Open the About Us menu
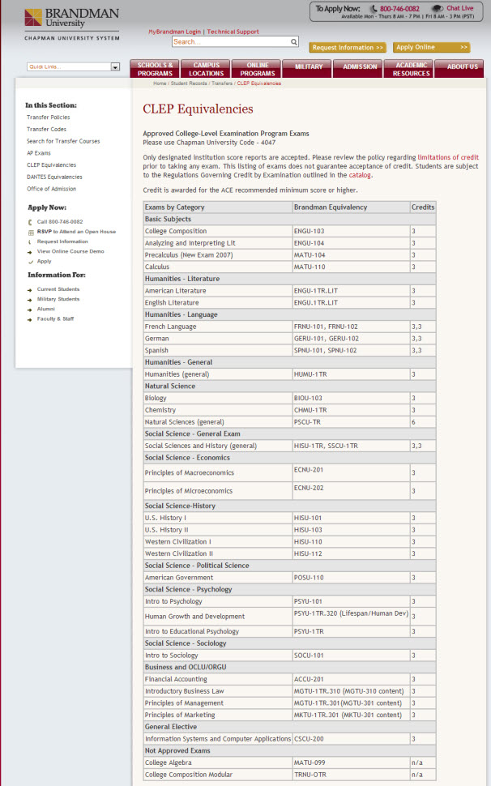491x786 pixels. pyautogui.click(x=461, y=69)
